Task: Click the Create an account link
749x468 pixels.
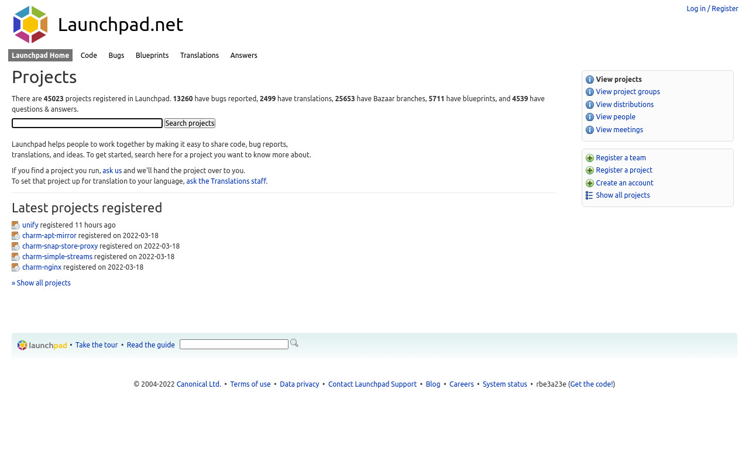Action: point(625,183)
